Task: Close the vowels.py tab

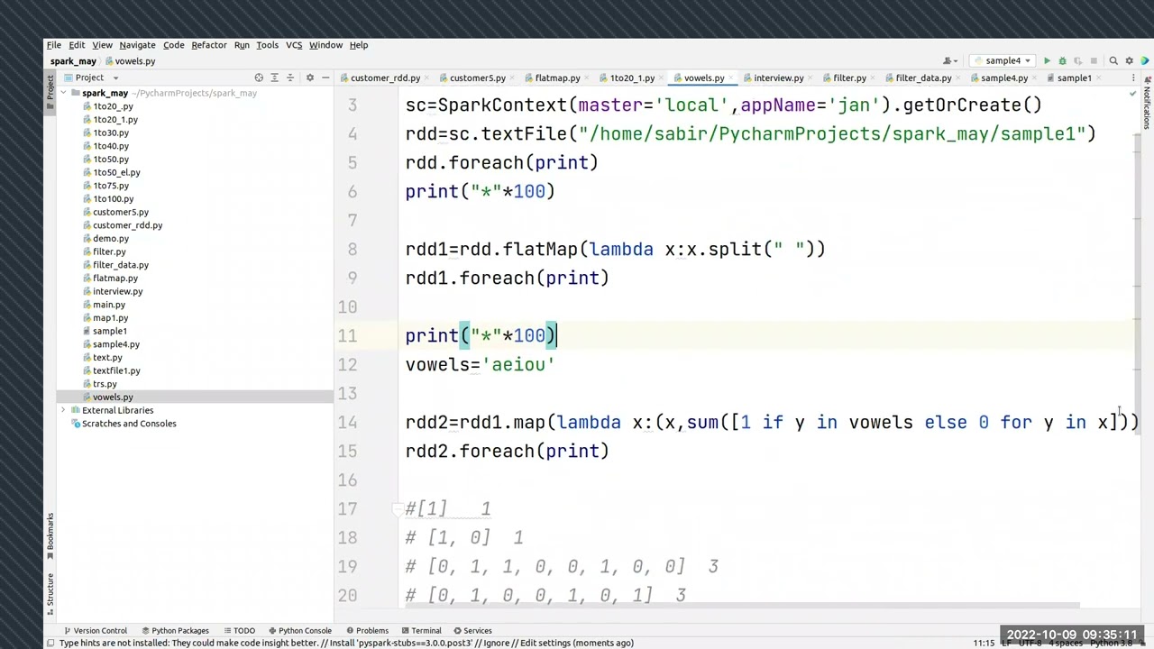Action: (x=732, y=78)
